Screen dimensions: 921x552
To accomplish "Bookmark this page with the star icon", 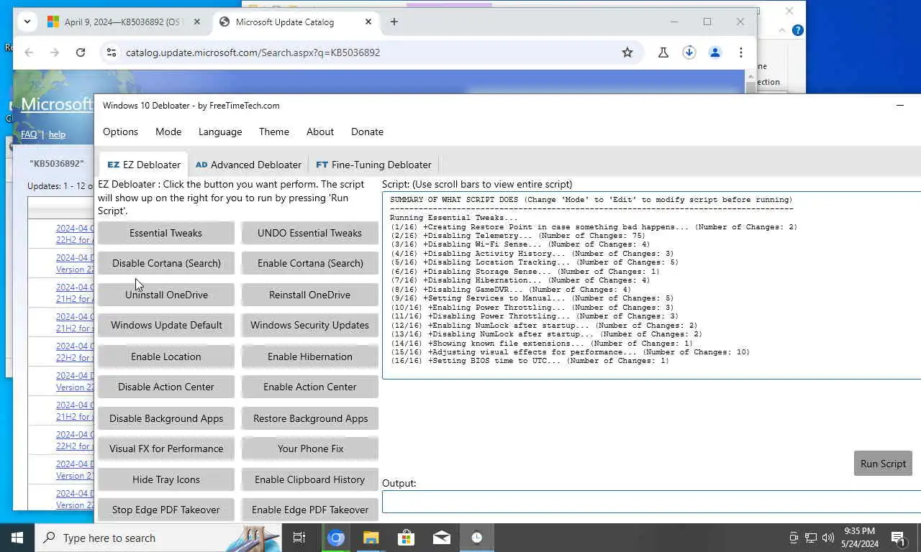I will [627, 52].
